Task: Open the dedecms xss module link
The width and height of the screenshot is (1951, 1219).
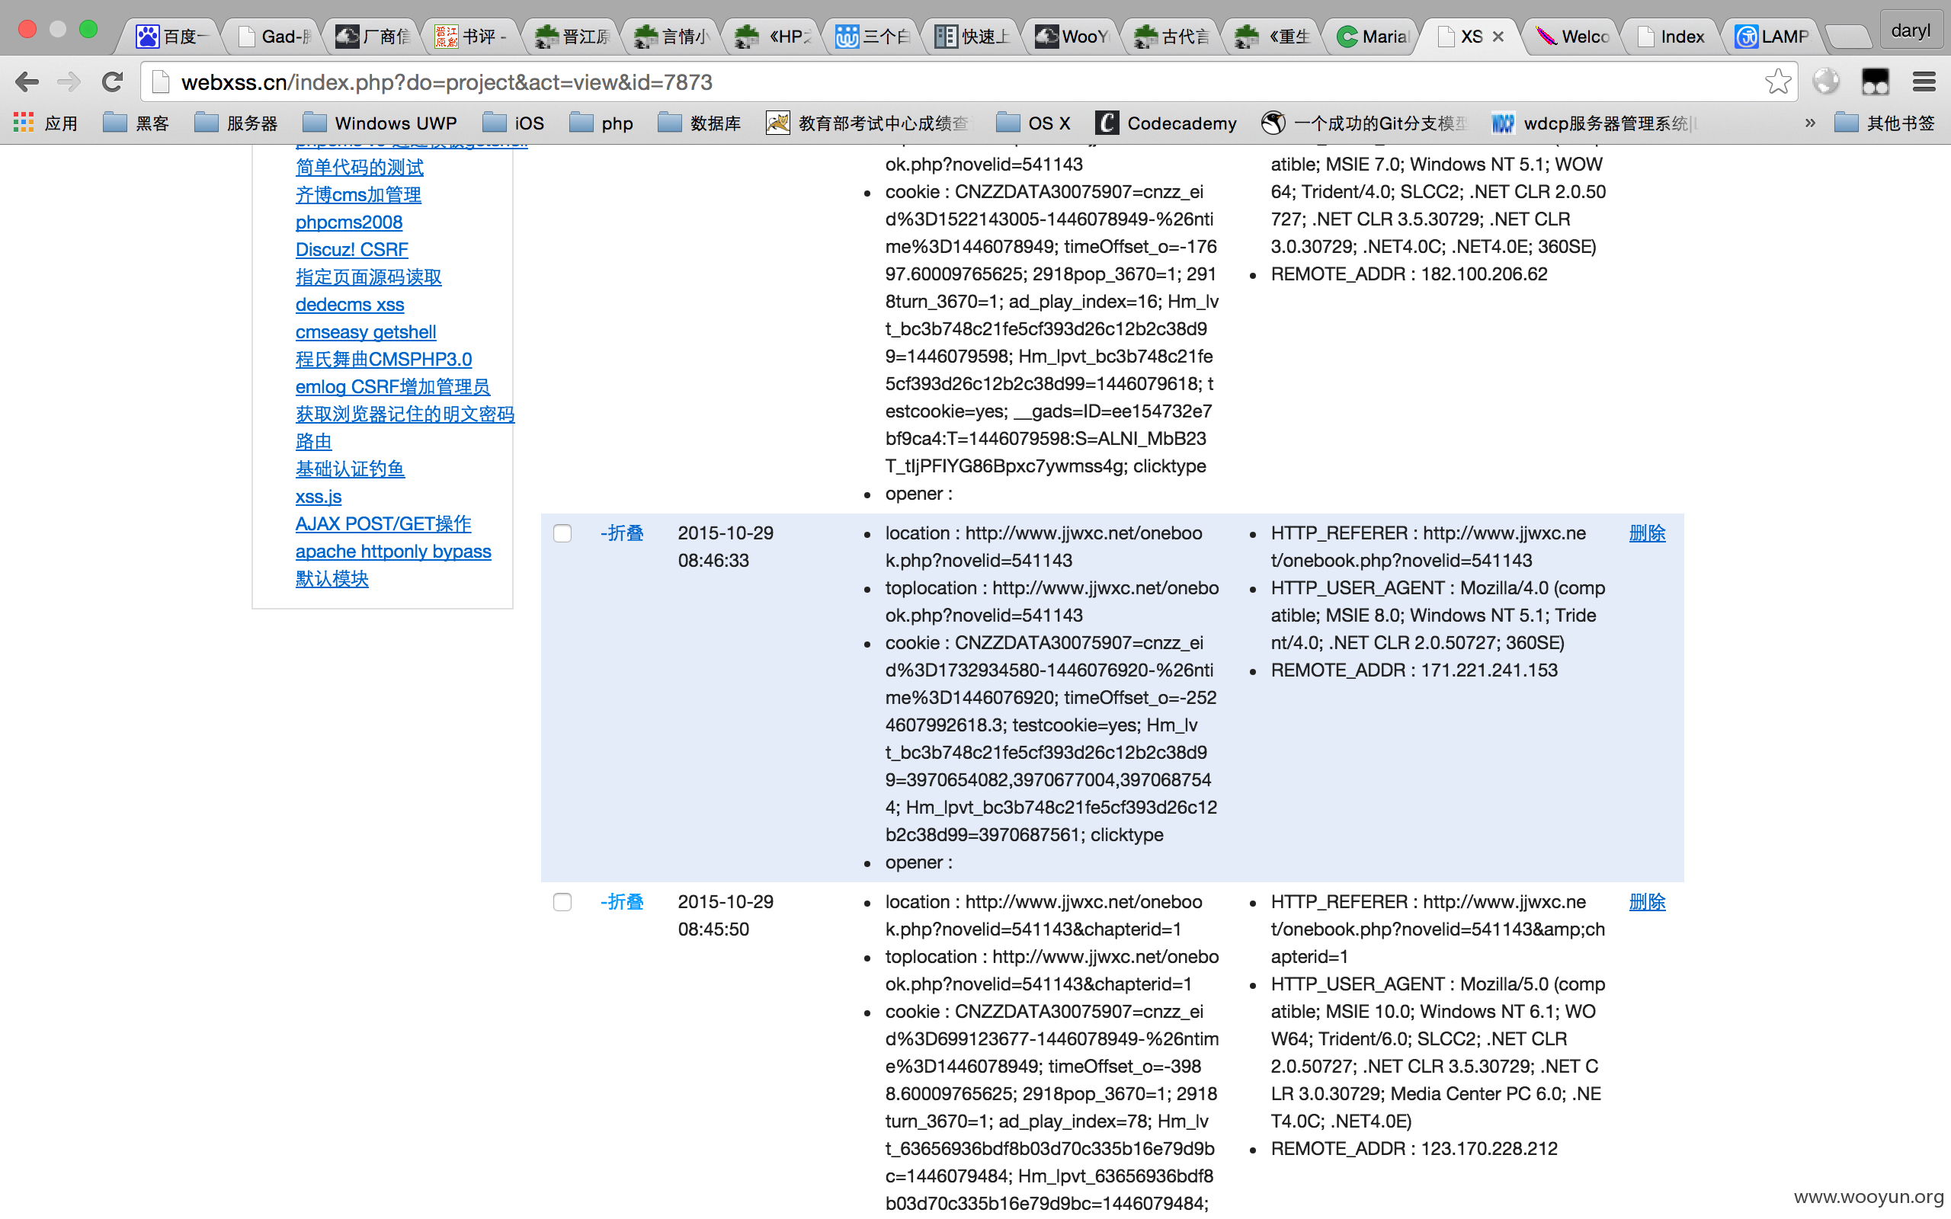Action: 349,304
